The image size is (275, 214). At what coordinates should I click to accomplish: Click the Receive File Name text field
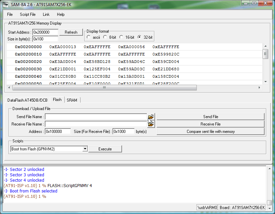[96, 124]
